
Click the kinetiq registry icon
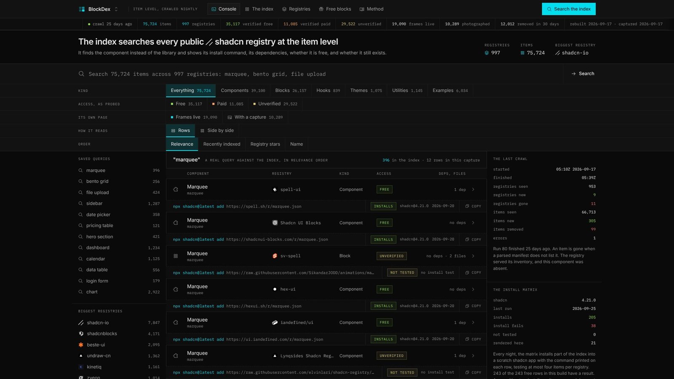click(81, 367)
